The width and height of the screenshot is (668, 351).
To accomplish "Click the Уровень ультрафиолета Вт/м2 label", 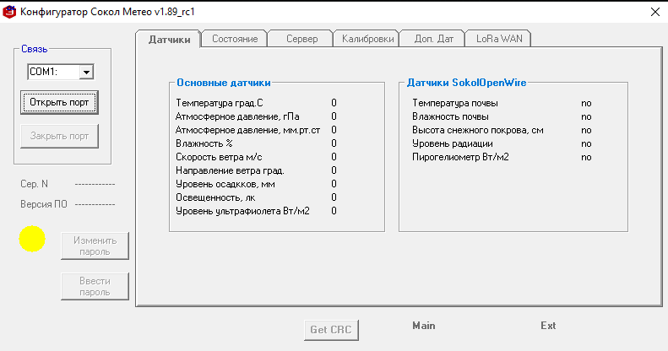I will (x=242, y=211).
